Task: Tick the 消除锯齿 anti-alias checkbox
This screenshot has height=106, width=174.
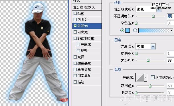Action: [x=153, y=77]
